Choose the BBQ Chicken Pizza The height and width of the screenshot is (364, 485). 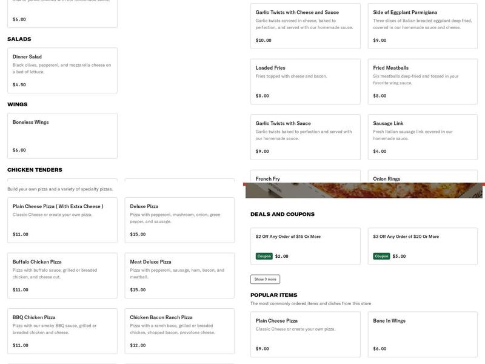pos(62,331)
